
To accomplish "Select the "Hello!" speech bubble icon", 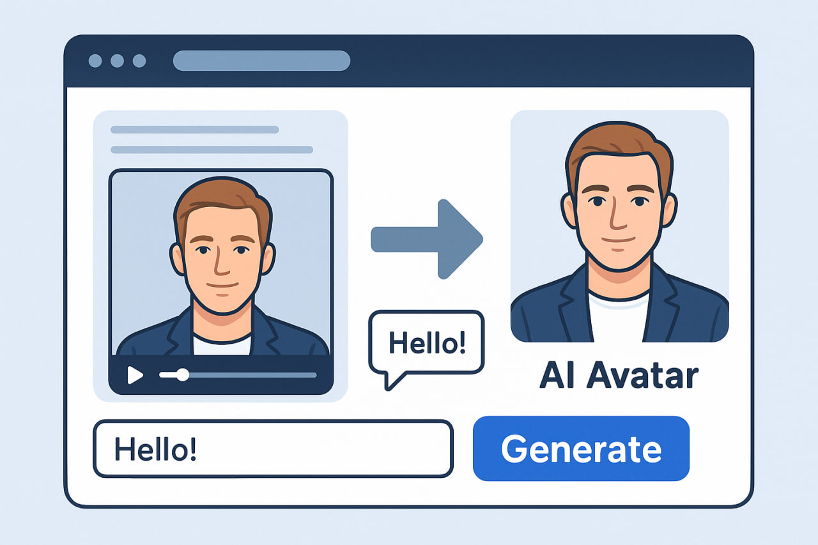I will (426, 345).
